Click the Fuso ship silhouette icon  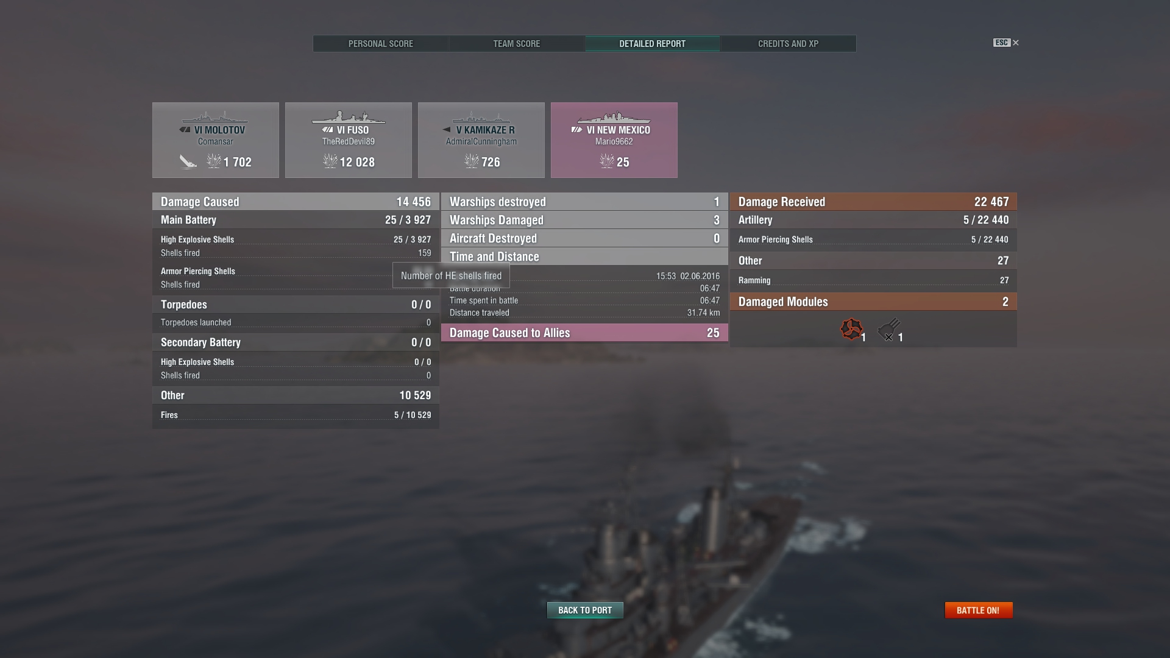(349, 117)
